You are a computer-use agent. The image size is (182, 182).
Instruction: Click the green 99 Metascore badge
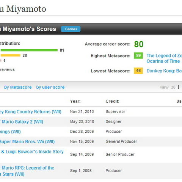tap(138, 56)
